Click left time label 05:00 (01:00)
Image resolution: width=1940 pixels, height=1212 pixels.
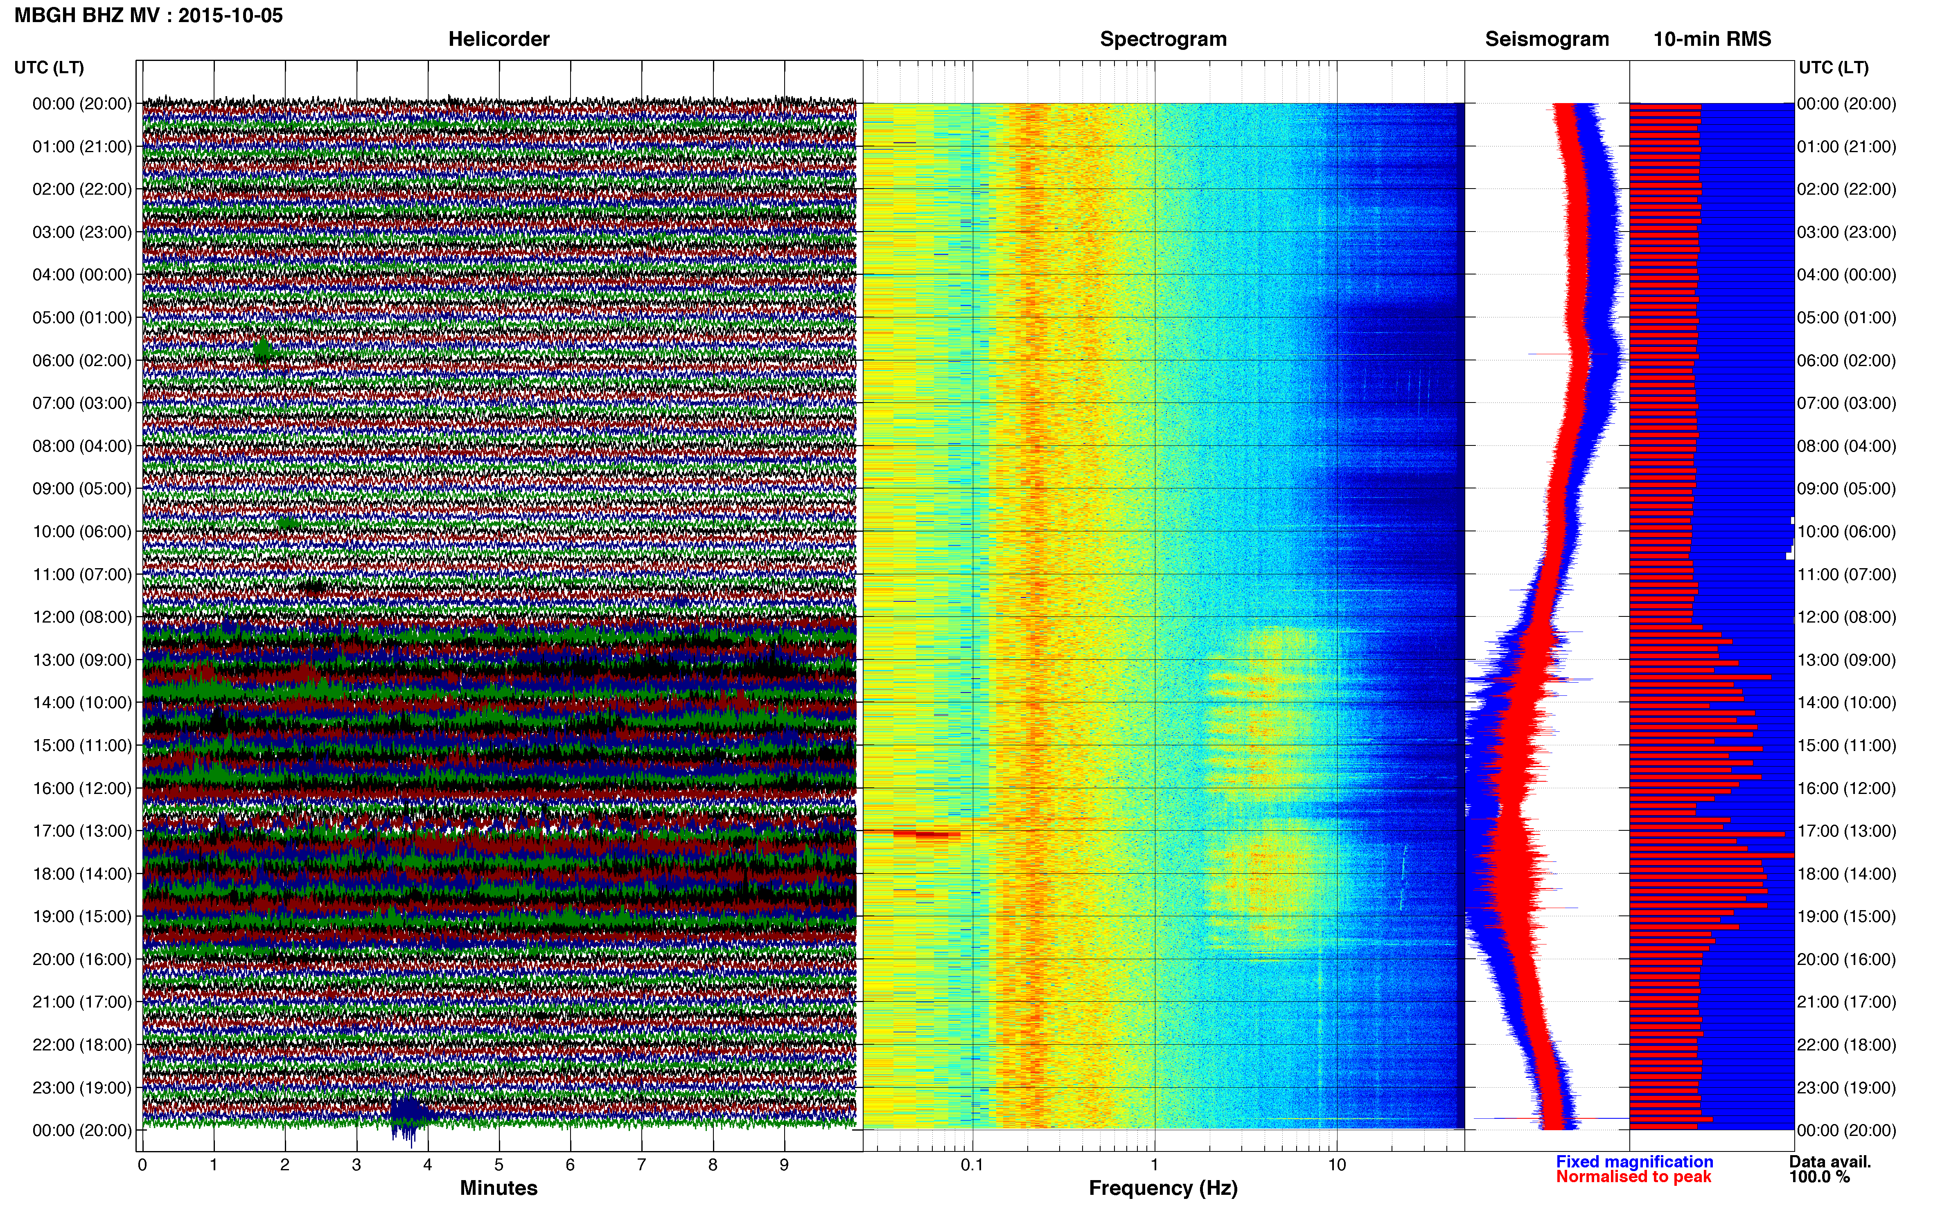point(82,317)
